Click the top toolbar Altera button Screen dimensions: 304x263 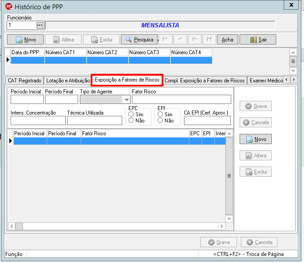(x=64, y=40)
